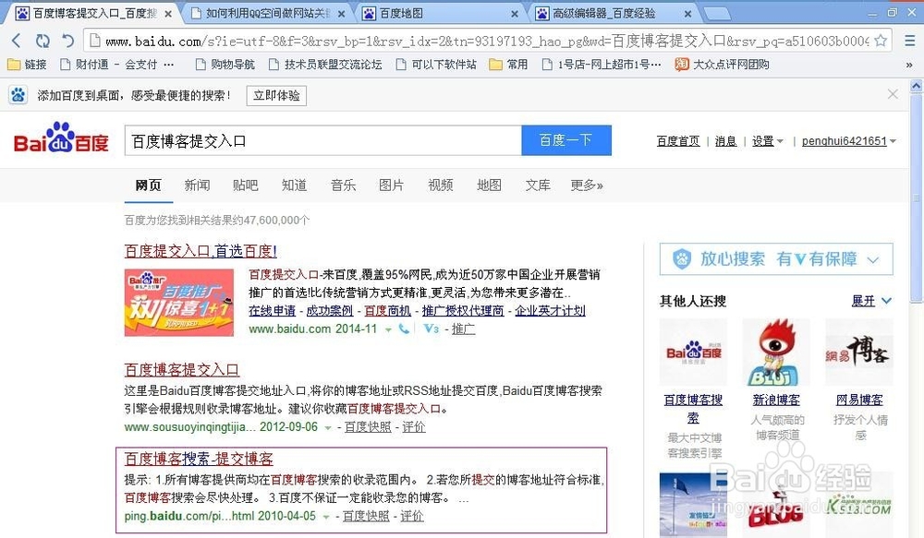The height and width of the screenshot is (538, 924).
Task: Open the 地图 search category
Action: 489,185
